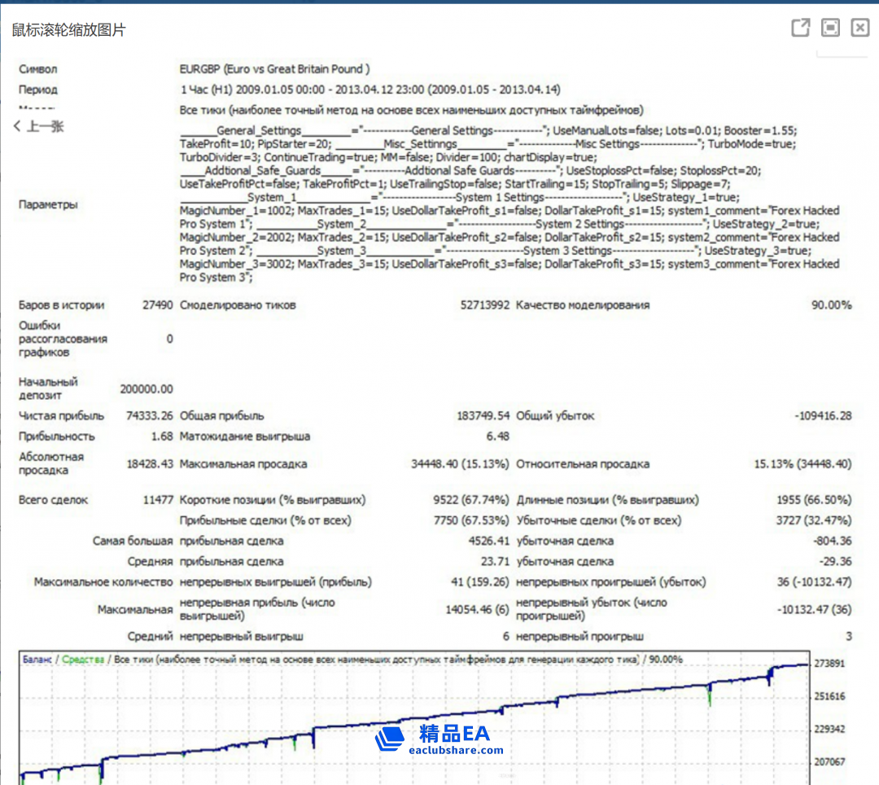The height and width of the screenshot is (785, 879).
Task: Click the Начальный депозит 200000.00 value
Action: [x=146, y=389]
